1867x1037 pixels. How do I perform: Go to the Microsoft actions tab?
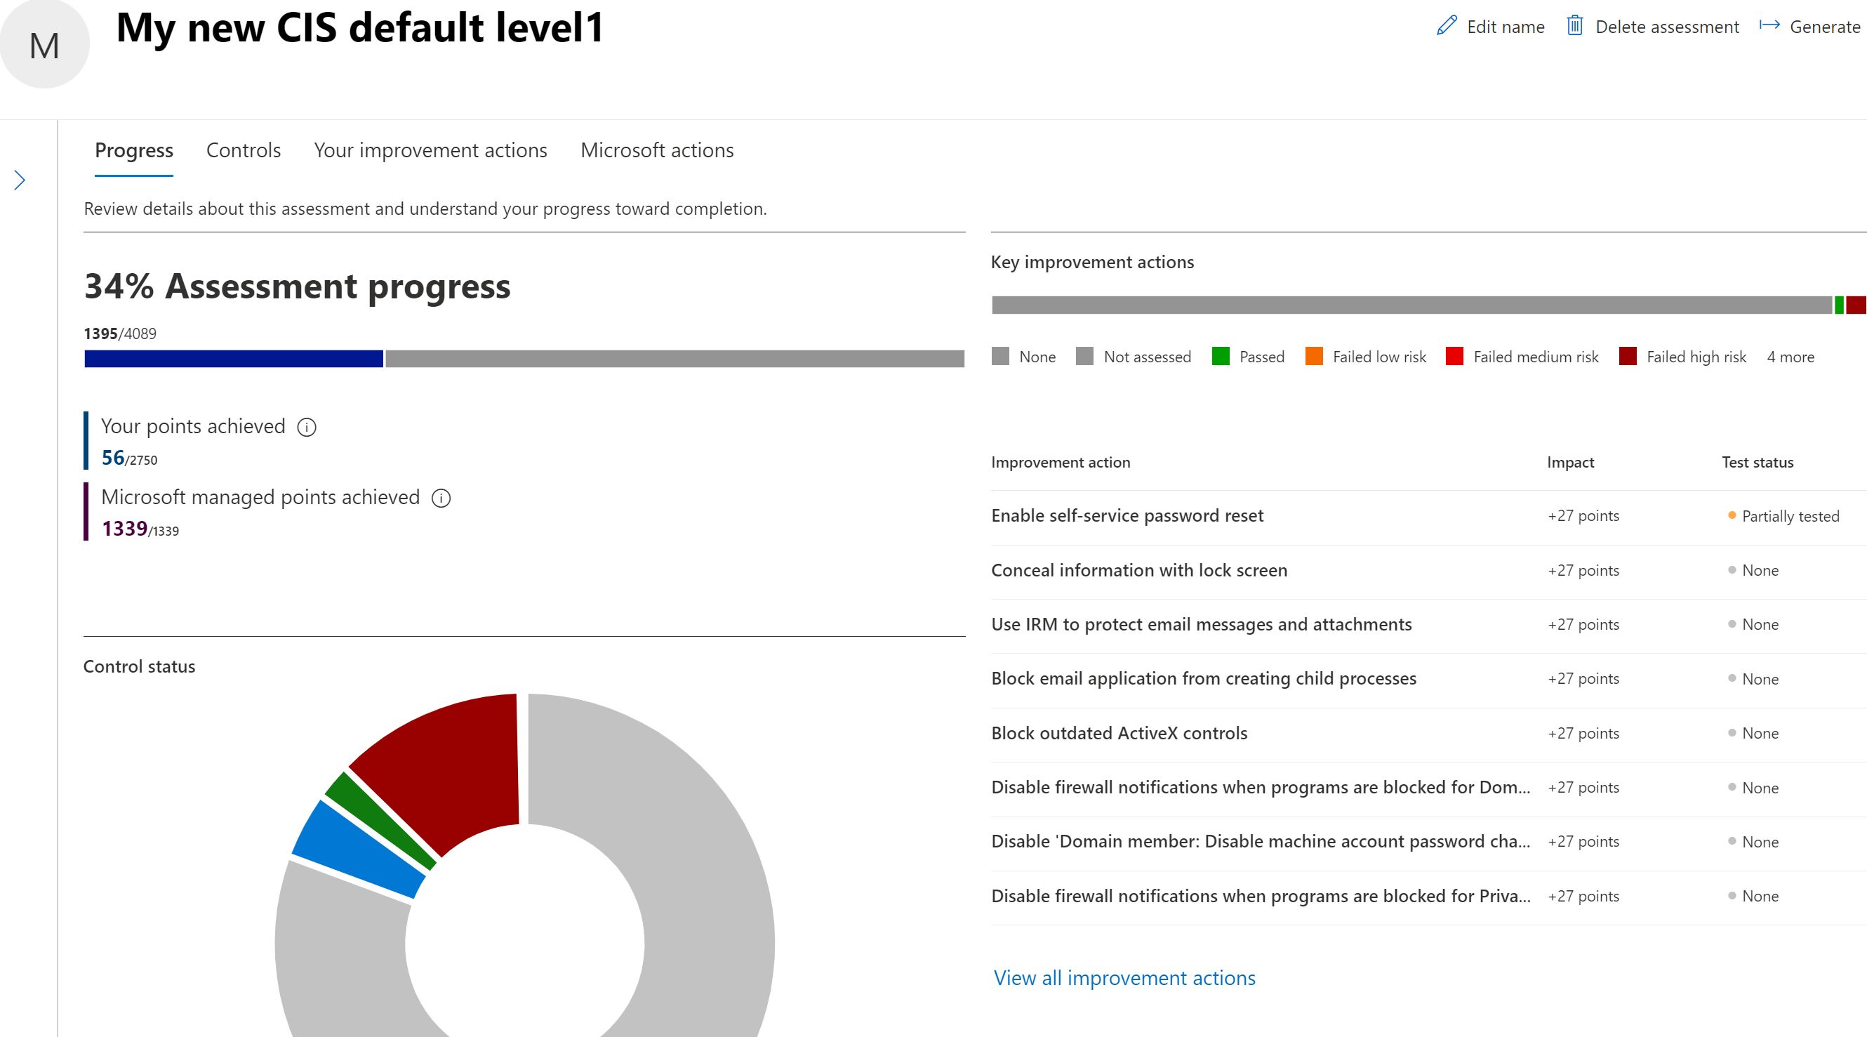(657, 150)
